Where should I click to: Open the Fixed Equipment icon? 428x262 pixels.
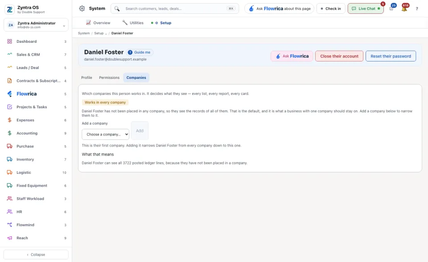9,185
